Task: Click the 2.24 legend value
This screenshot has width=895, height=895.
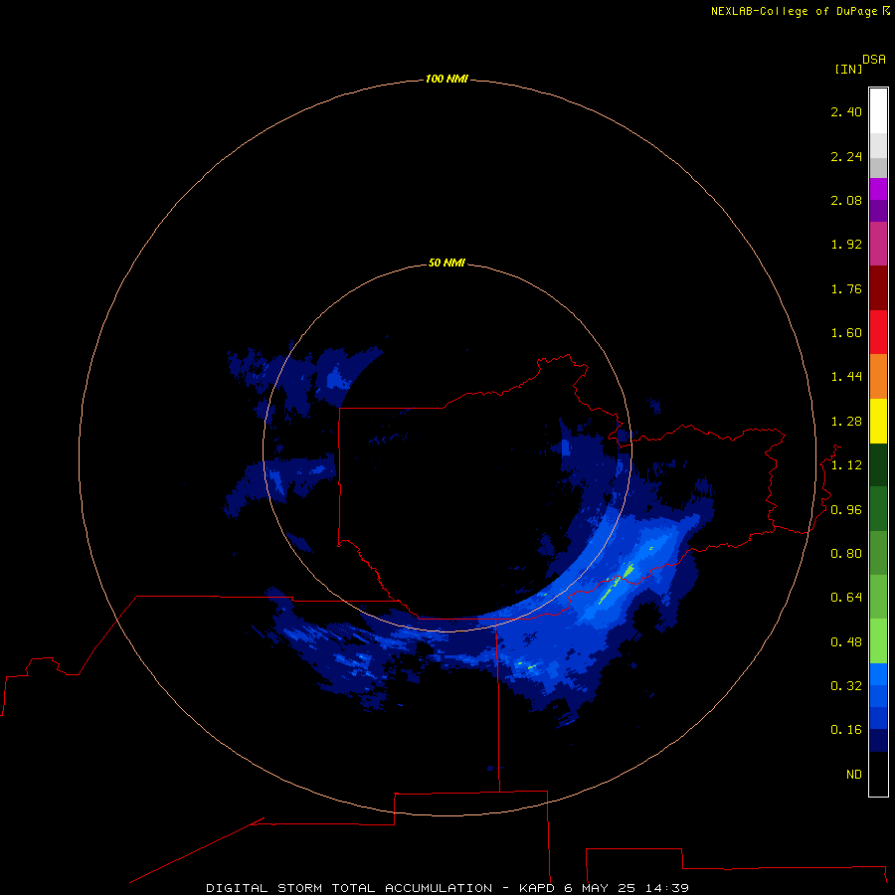Action: point(846,156)
